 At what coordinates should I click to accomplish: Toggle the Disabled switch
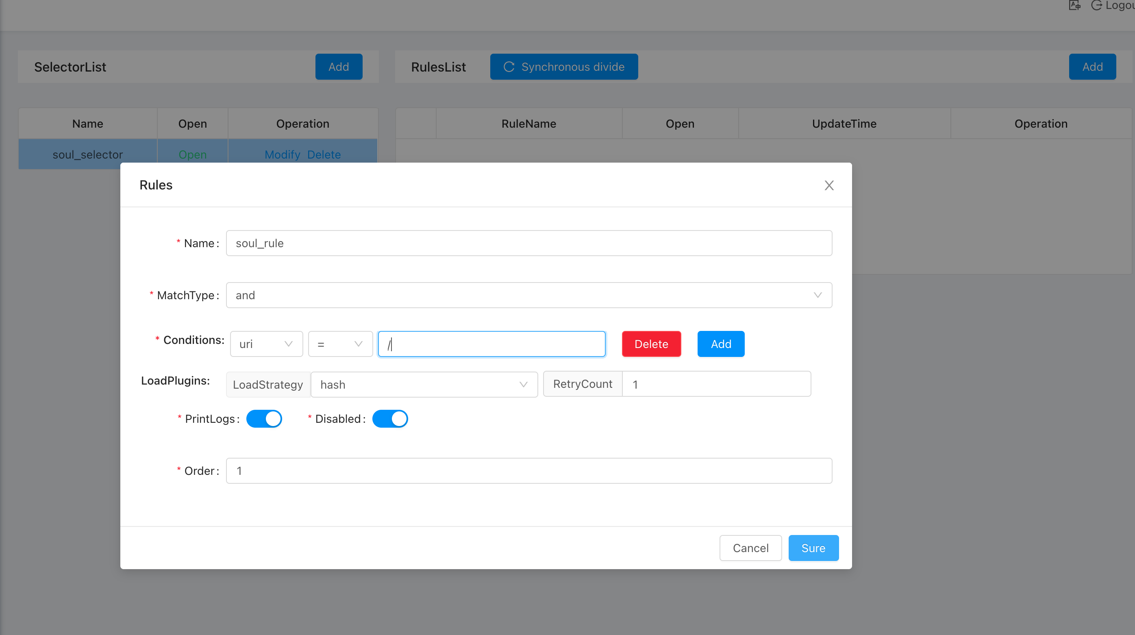[x=390, y=419]
